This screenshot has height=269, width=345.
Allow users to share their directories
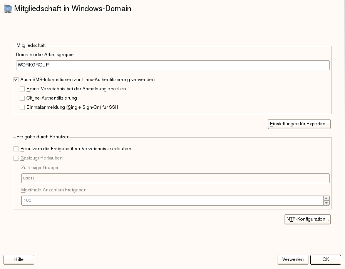point(16,149)
